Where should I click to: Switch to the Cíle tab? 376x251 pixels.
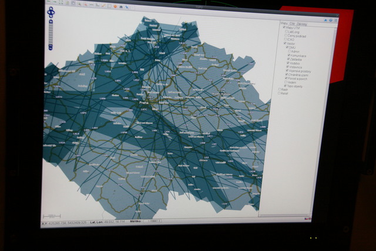coord(293,24)
